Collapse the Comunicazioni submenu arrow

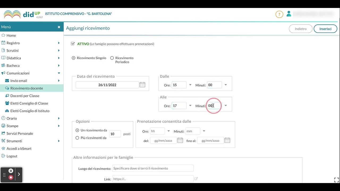coord(59,73)
